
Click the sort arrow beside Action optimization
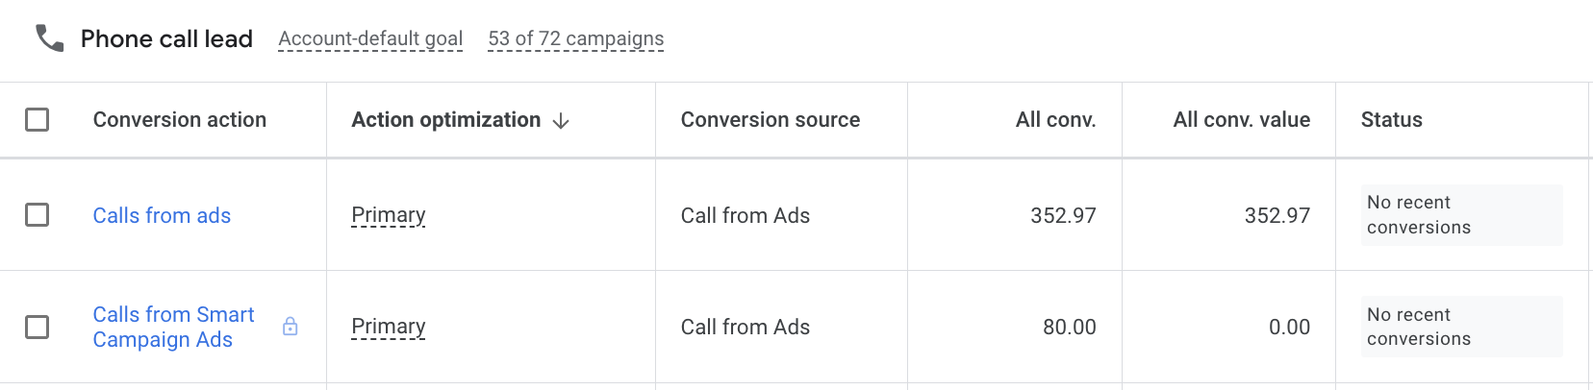tap(561, 121)
